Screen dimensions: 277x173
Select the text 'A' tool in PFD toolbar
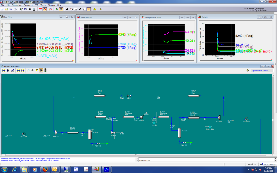tap(32, 71)
